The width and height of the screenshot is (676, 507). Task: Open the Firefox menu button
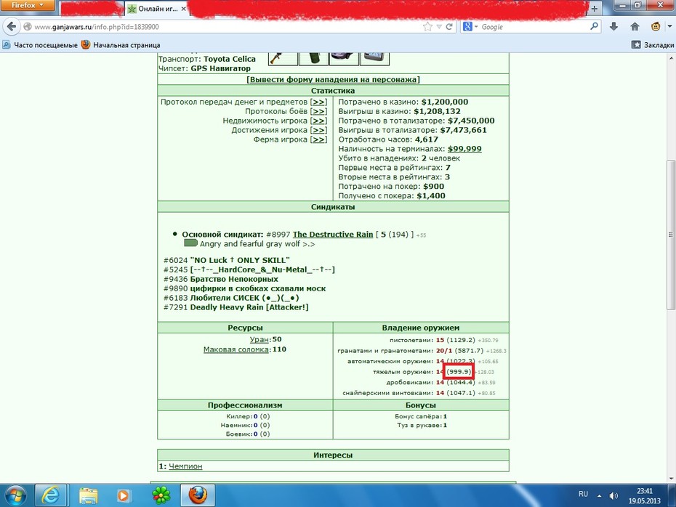(28, 5)
